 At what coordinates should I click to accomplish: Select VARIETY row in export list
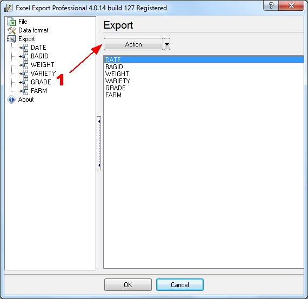tap(204, 81)
